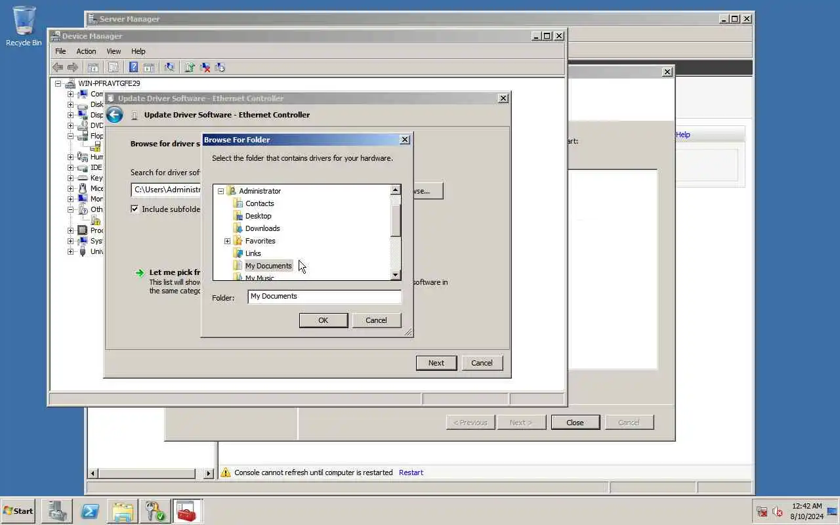Open Properties via the Device Manager toolbar icon

coord(113,67)
